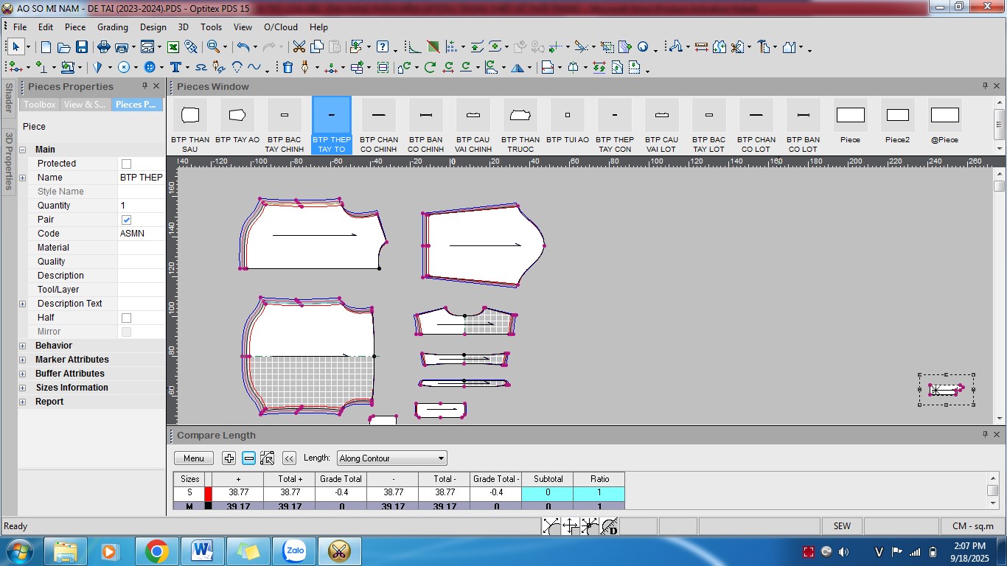Toggle the Protected checkbox
The width and height of the screenshot is (1007, 566).
[x=126, y=164]
